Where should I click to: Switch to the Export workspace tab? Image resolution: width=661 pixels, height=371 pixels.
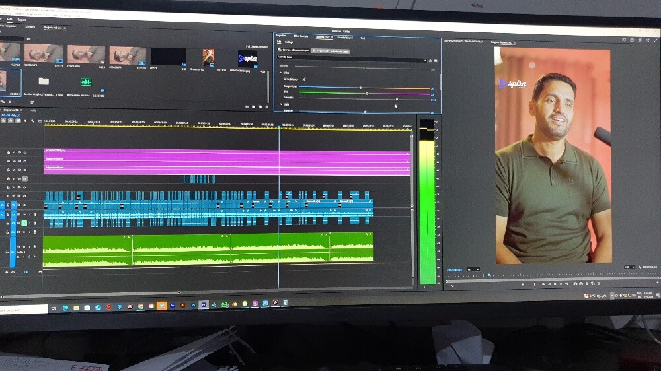coord(22,20)
